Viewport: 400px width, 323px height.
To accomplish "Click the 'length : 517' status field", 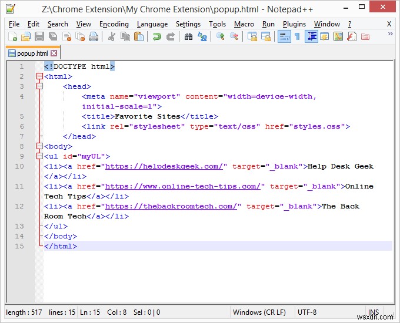I will (x=24, y=312).
